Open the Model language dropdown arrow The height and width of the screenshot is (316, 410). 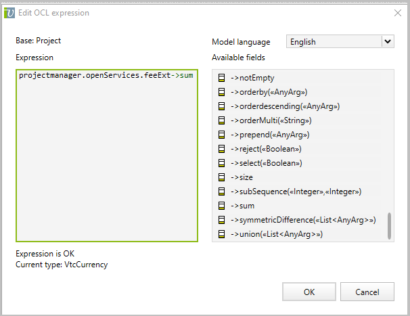point(388,42)
